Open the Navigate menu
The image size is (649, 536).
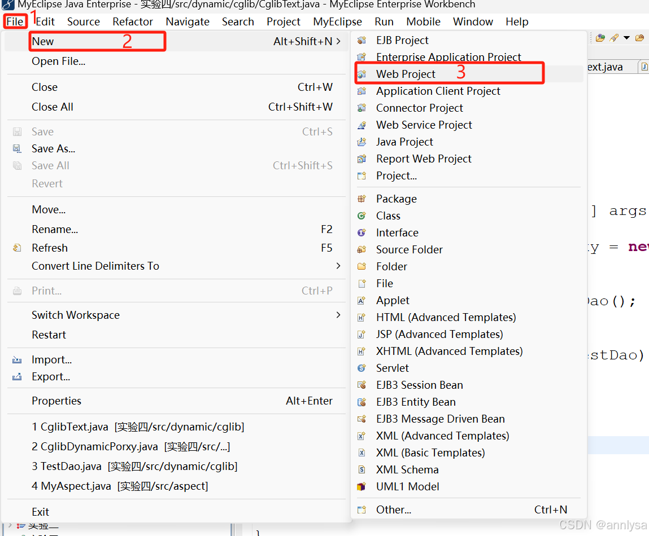[x=188, y=21]
